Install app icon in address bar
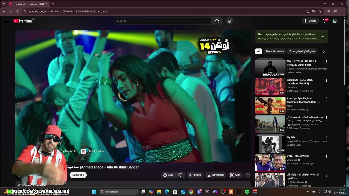Image resolution: width=349 pixels, height=196 pixels. tap(308, 11)
